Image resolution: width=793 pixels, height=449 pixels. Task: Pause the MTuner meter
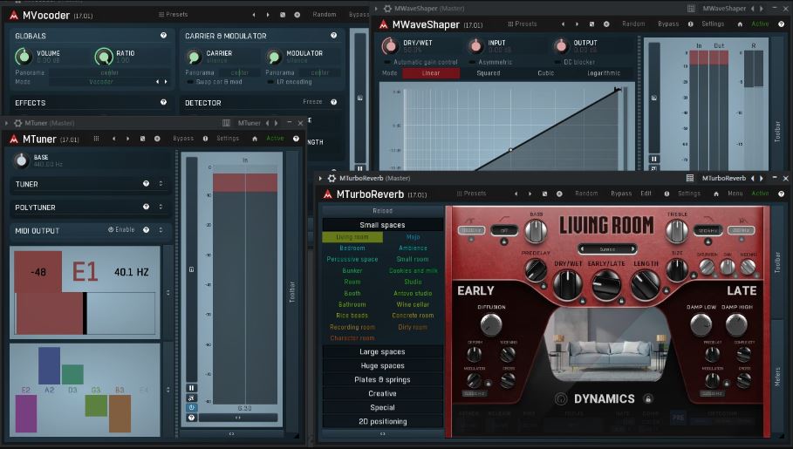(x=191, y=388)
